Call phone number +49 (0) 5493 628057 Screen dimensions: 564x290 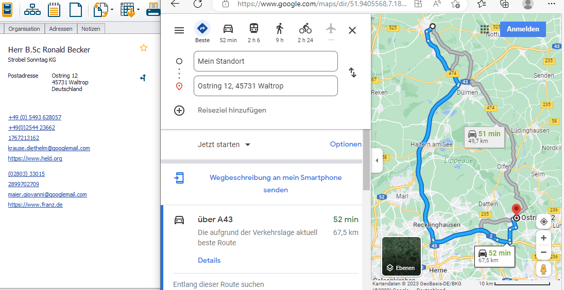tap(35, 117)
